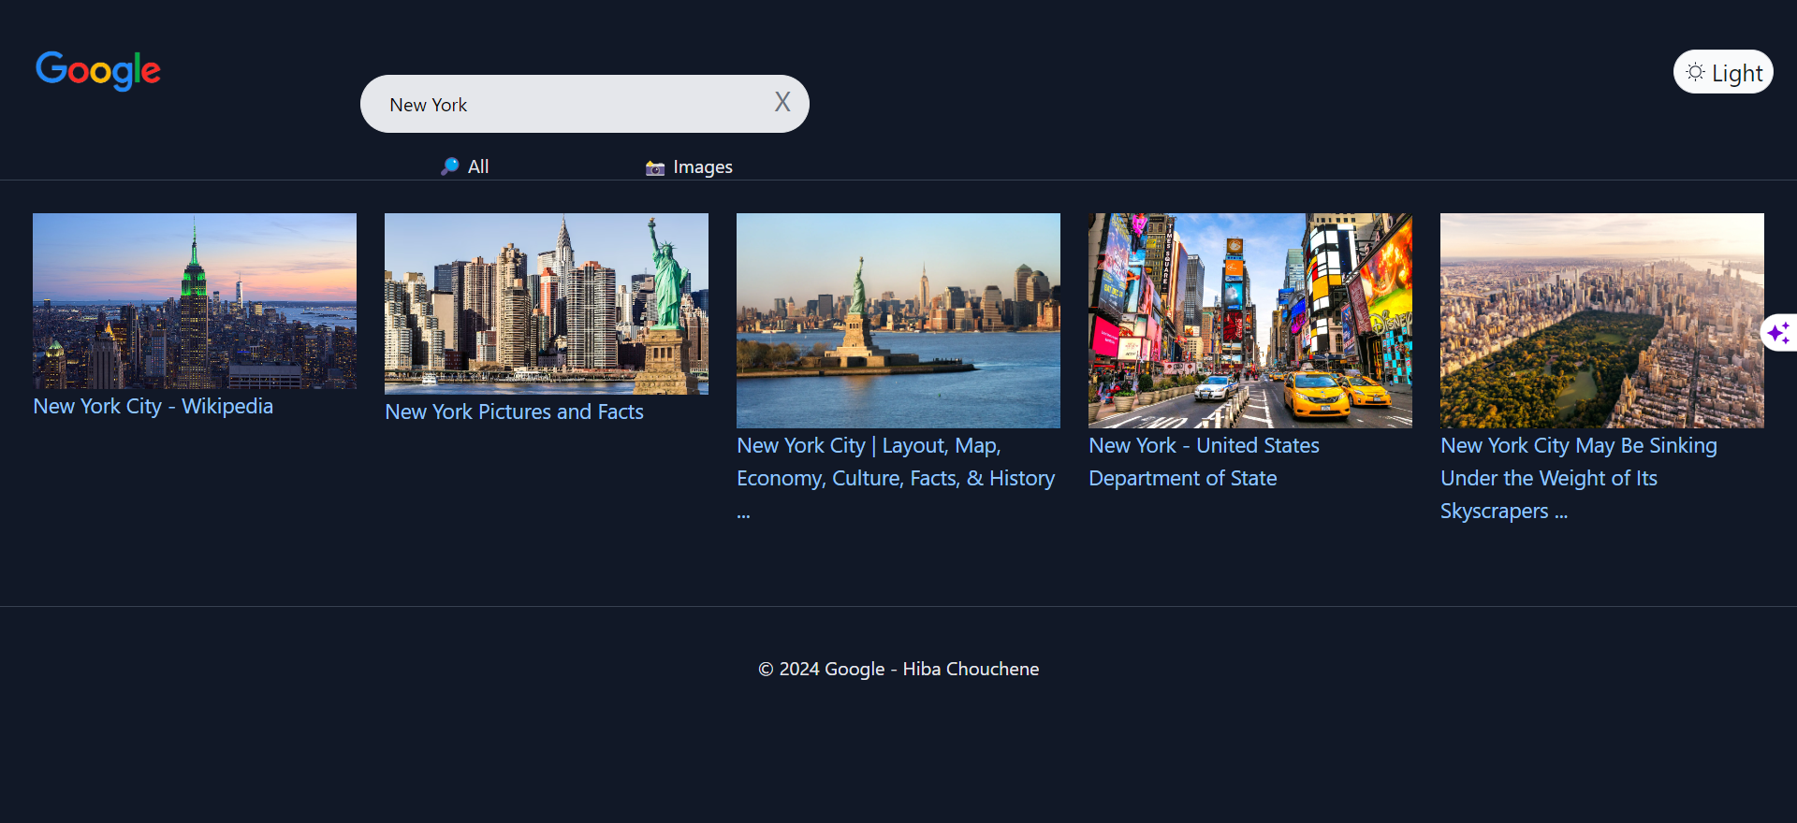Switch to the All results tab
This screenshot has width=1797, height=823.
[x=465, y=166]
